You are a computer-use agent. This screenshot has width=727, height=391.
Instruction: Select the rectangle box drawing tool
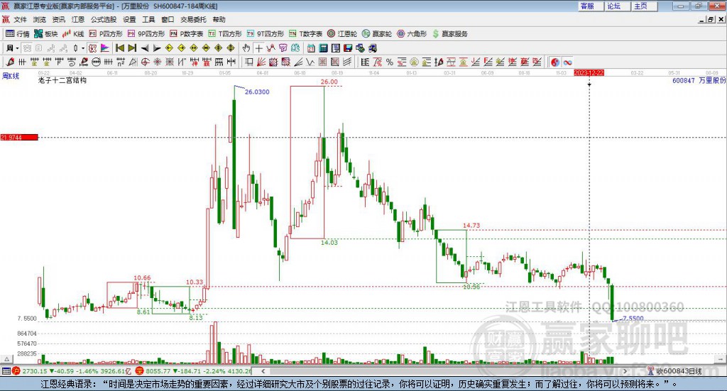coord(248,62)
